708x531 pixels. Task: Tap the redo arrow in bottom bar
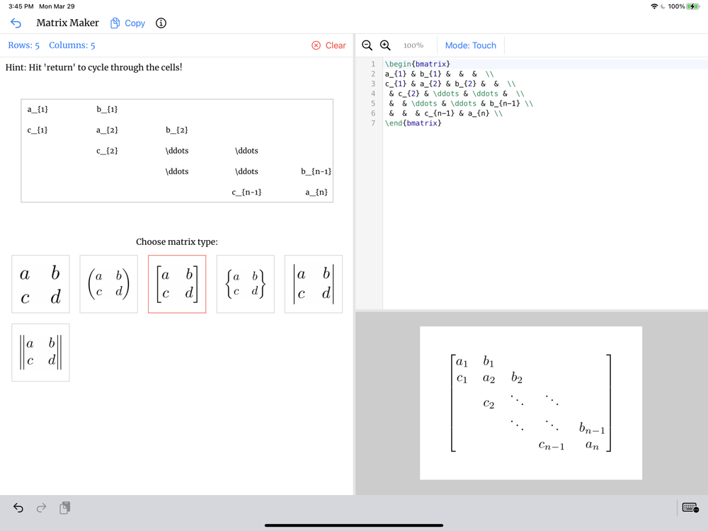(x=41, y=508)
